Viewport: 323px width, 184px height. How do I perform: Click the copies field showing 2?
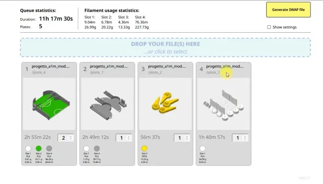pyautogui.click(x=66, y=138)
